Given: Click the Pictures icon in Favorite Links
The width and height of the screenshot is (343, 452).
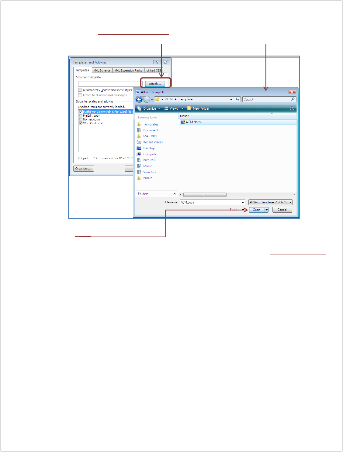Looking at the screenshot, I should point(139,160).
